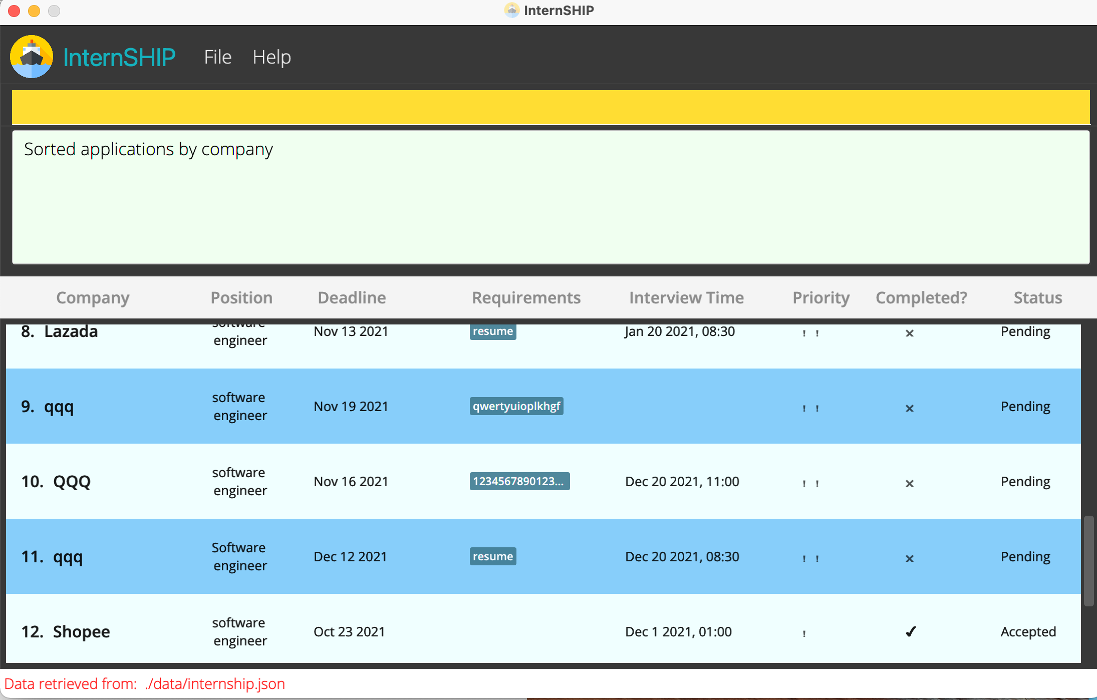Click the single priority mark for Shopee
The width and height of the screenshot is (1097, 700).
click(x=804, y=633)
